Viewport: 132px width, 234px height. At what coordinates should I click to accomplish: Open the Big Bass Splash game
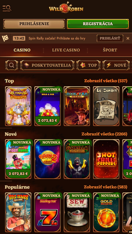click(x=18, y=212)
